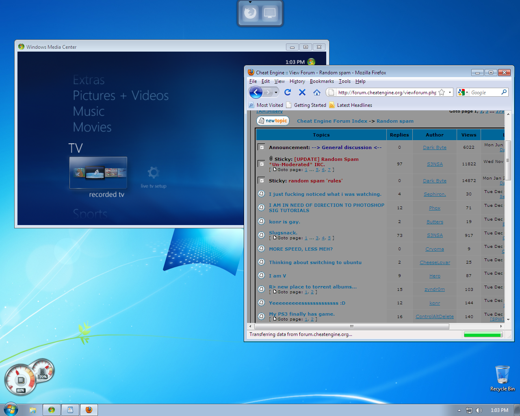The image size is (520, 416).
Task: Open the Edit menu in Firefox
Action: tap(266, 81)
